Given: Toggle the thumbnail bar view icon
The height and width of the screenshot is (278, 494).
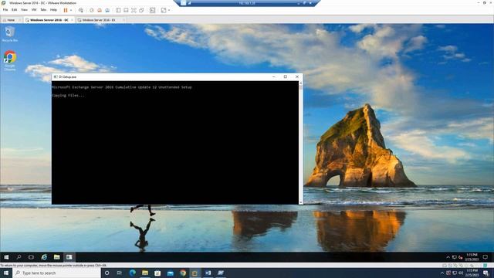Looking at the screenshot, I should pyautogui.click(x=126, y=10).
